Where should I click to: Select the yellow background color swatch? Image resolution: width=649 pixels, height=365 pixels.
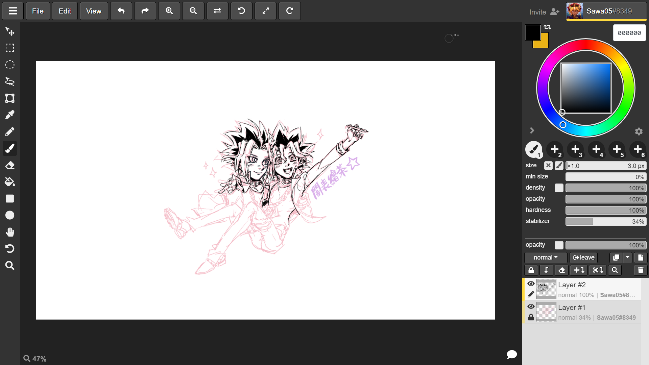544,43
